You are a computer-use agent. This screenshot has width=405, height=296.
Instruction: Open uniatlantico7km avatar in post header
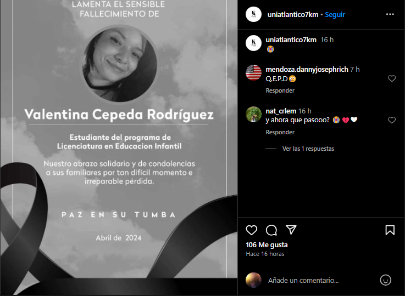pos(253,14)
